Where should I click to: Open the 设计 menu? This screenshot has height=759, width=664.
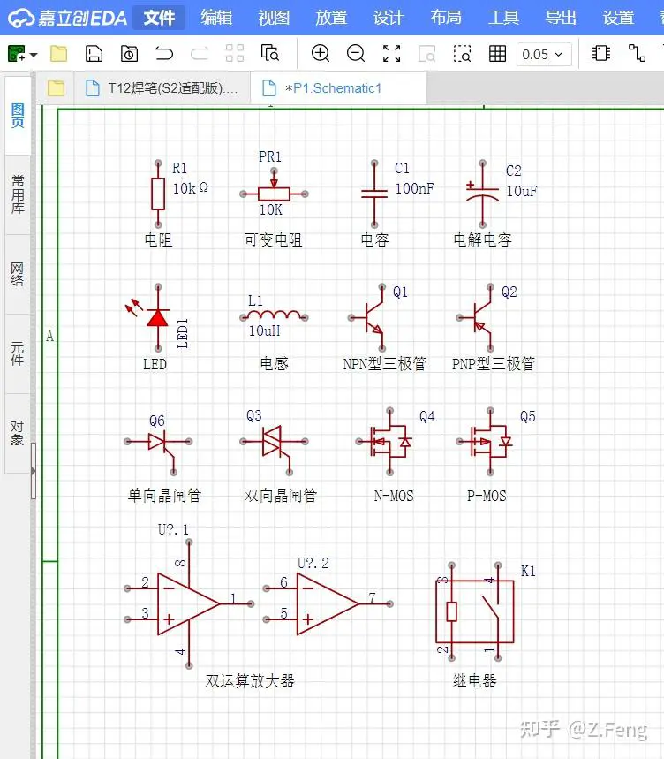pyautogui.click(x=389, y=18)
